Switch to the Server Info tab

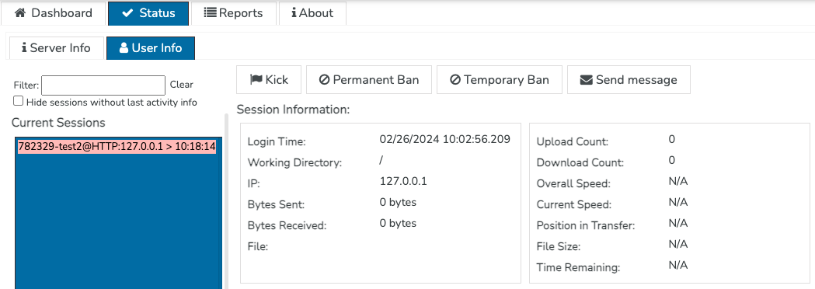(56, 48)
